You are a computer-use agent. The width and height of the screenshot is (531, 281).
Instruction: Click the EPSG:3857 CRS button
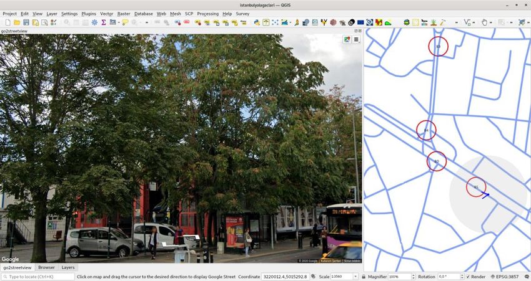(x=504, y=277)
